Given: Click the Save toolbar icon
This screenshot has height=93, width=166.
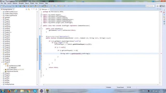Looking at the screenshot, I should click(x=6, y=6).
